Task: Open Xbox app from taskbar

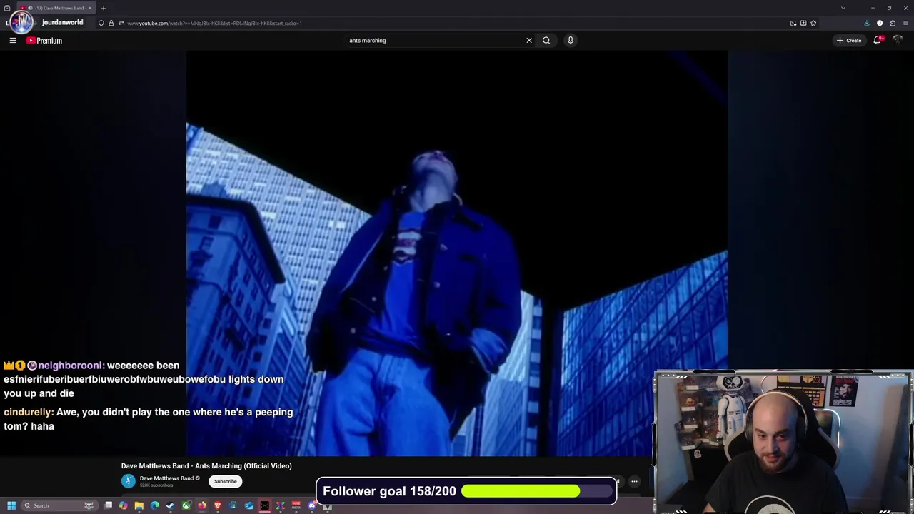Action: coord(186,505)
